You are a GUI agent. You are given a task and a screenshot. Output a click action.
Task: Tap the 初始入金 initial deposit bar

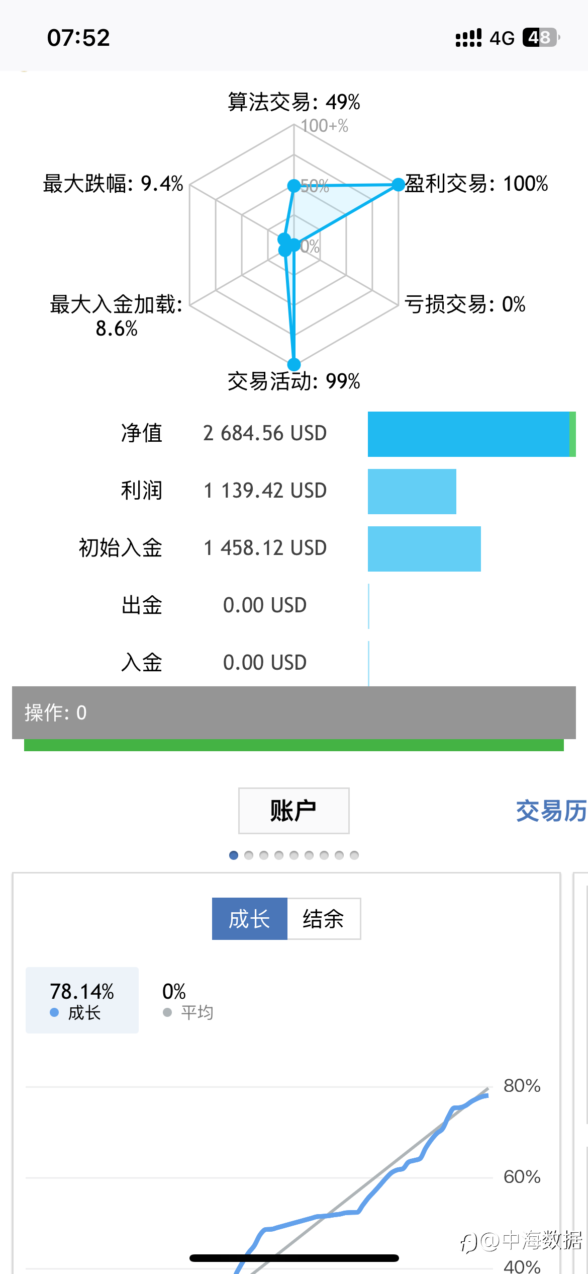click(424, 549)
